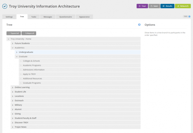Screen dimensions: 193x133
Task: Expand the Locations branch
Action: pyautogui.click(x=13, y=96)
